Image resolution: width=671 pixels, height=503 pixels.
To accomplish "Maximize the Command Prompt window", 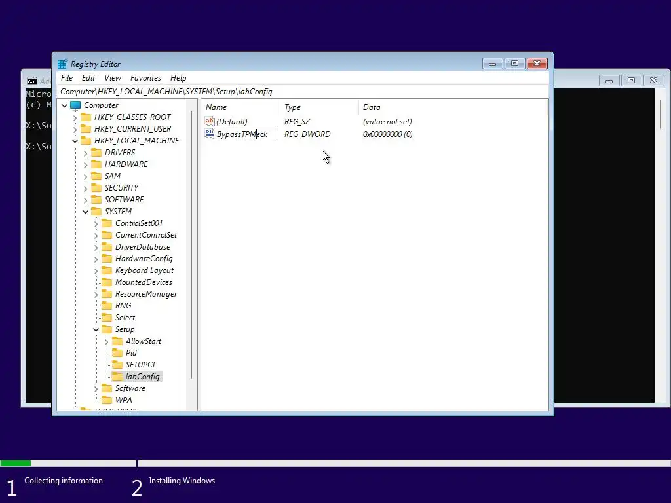I will tap(631, 80).
